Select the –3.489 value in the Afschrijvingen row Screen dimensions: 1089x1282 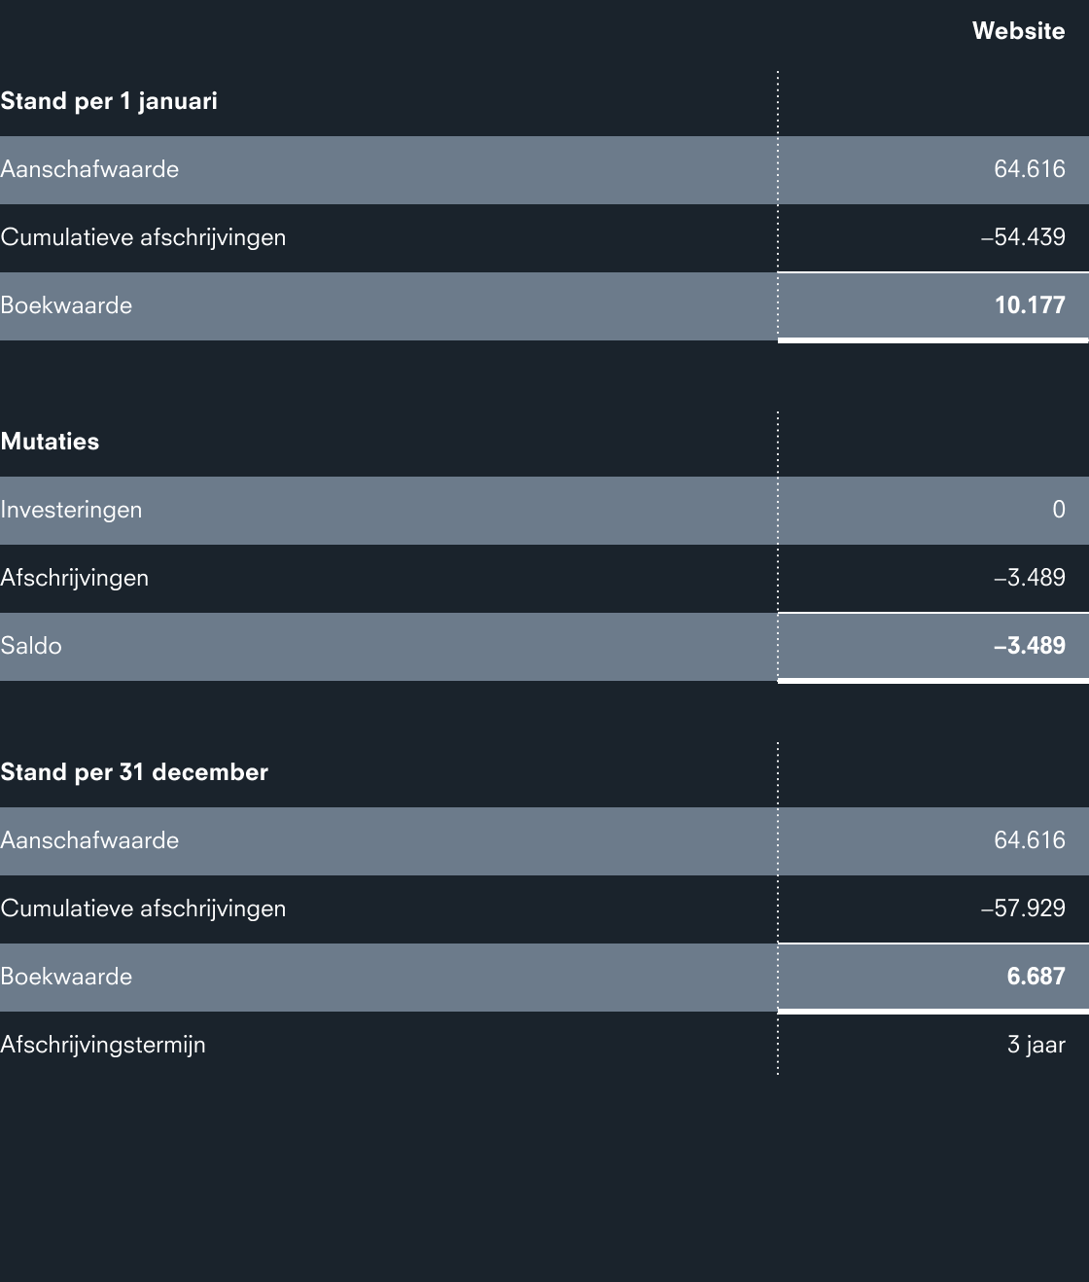pyautogui.click(x=1030, y=578)
